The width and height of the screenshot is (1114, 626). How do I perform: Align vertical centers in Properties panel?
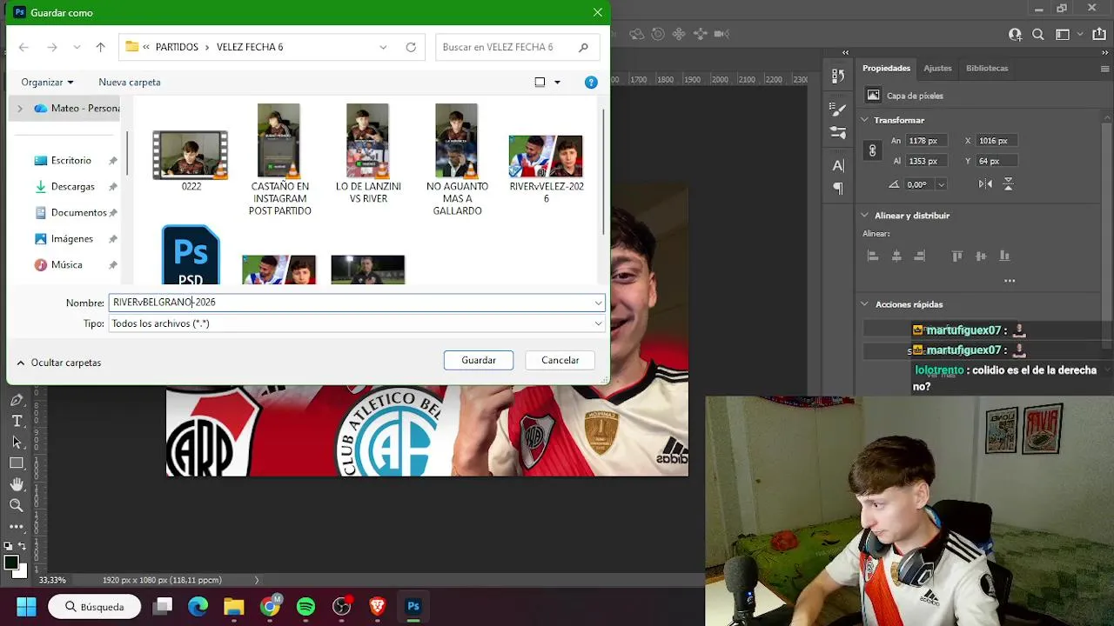[x=981, y=256]
